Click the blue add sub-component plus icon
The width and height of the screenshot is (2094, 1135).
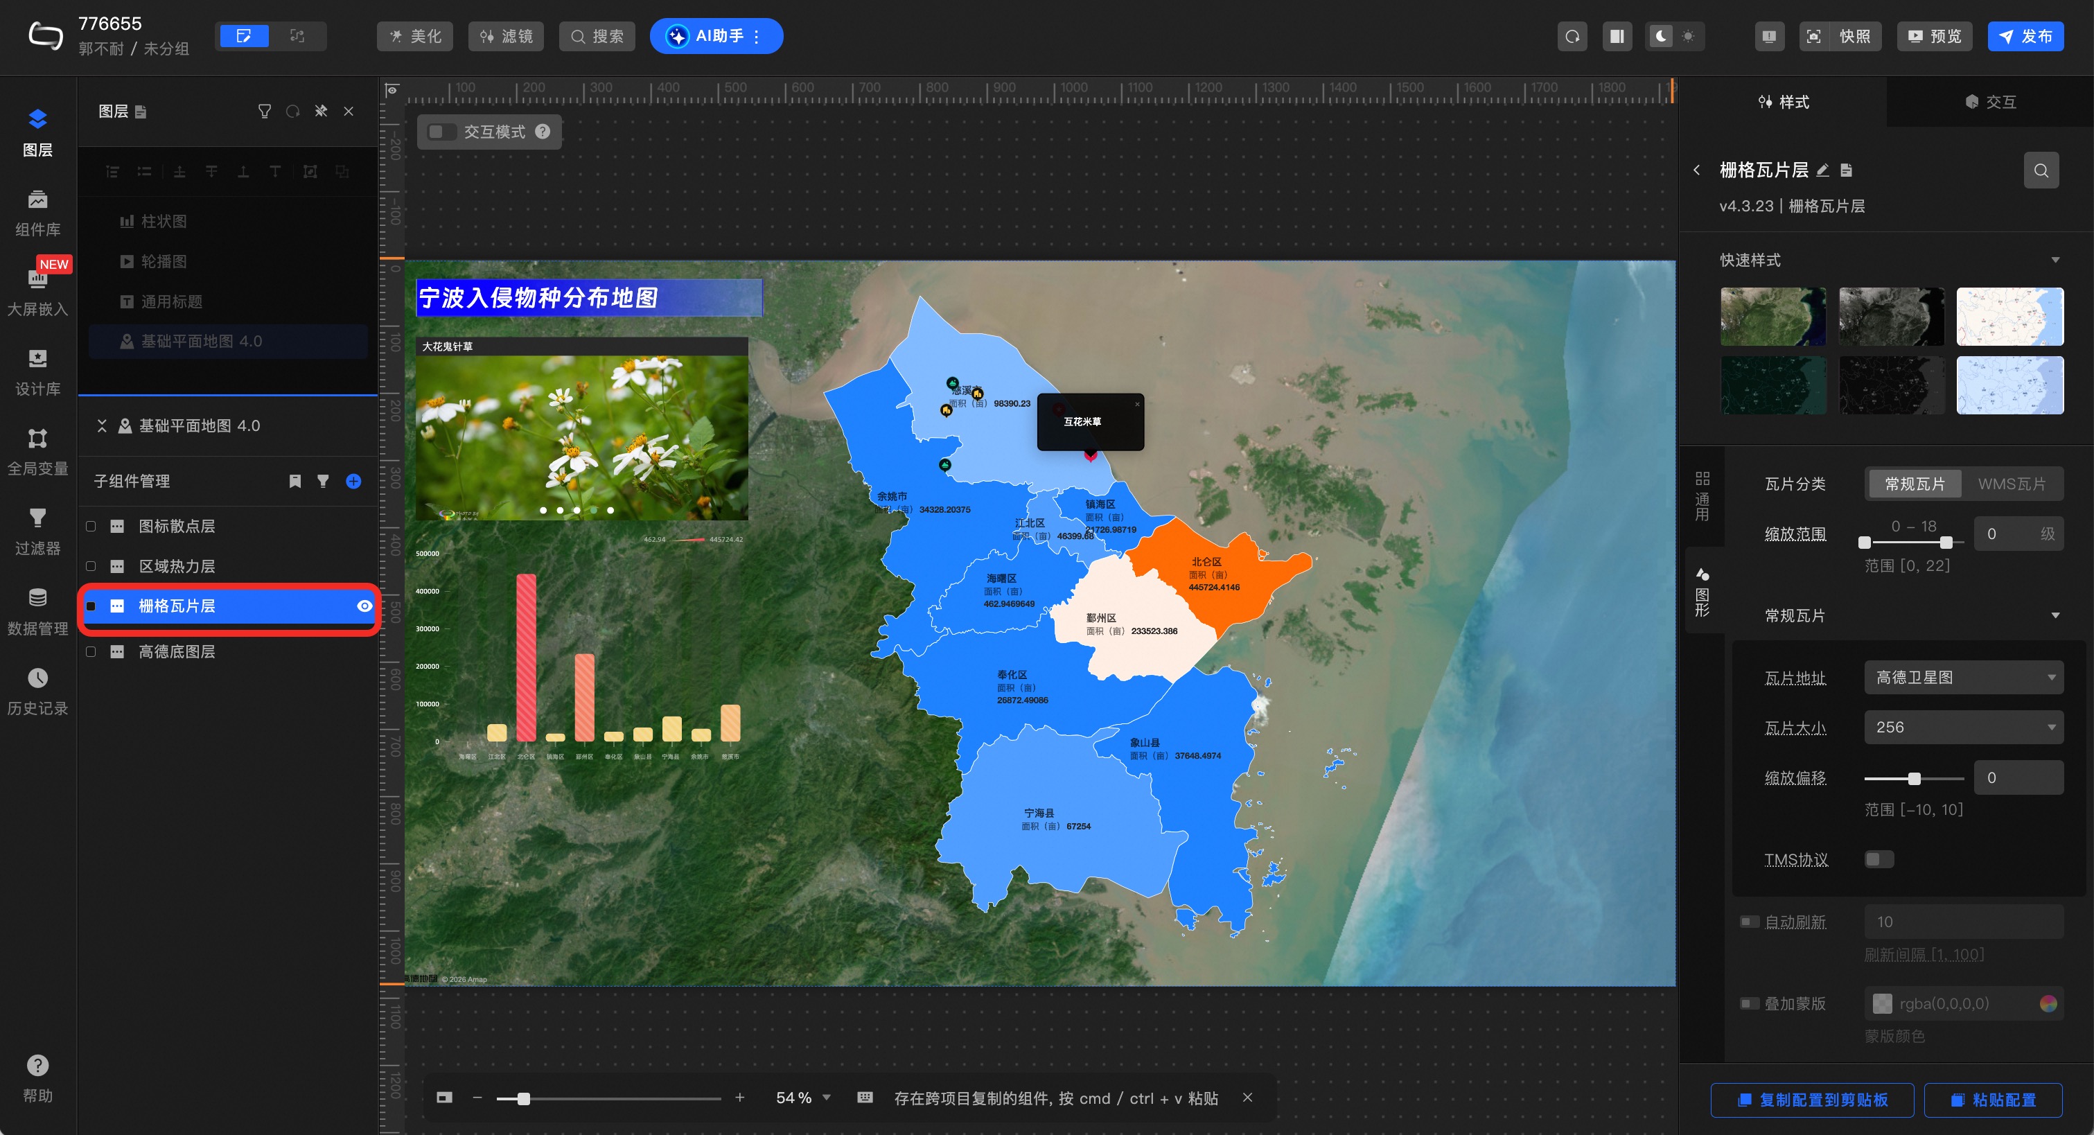tap(353, 482)
